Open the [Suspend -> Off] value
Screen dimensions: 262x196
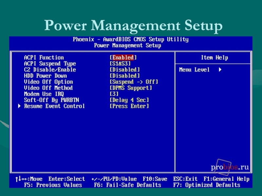[x=134, y=82]
